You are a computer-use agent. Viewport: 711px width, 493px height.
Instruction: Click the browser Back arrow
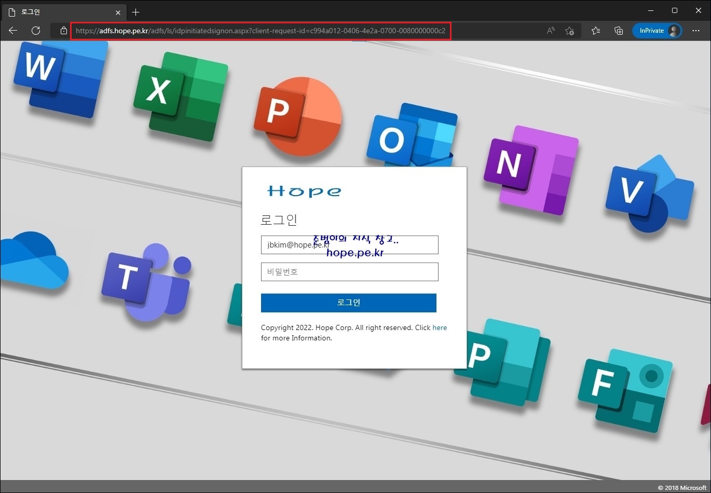tap(13, 31)
